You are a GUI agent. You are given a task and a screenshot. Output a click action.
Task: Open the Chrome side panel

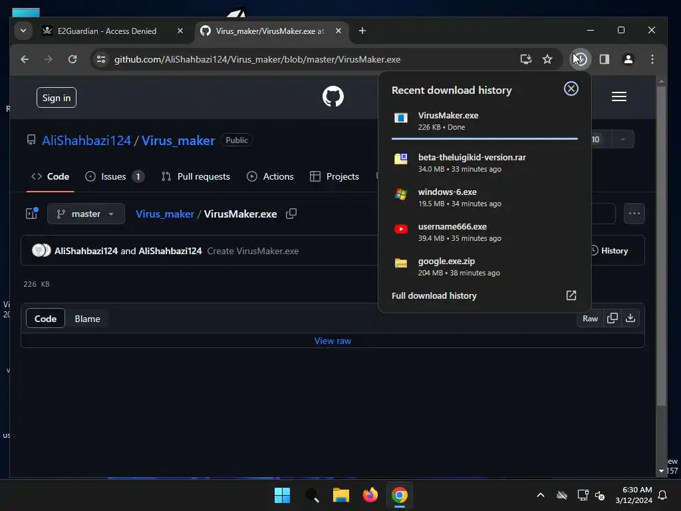[x=604, y=59]
